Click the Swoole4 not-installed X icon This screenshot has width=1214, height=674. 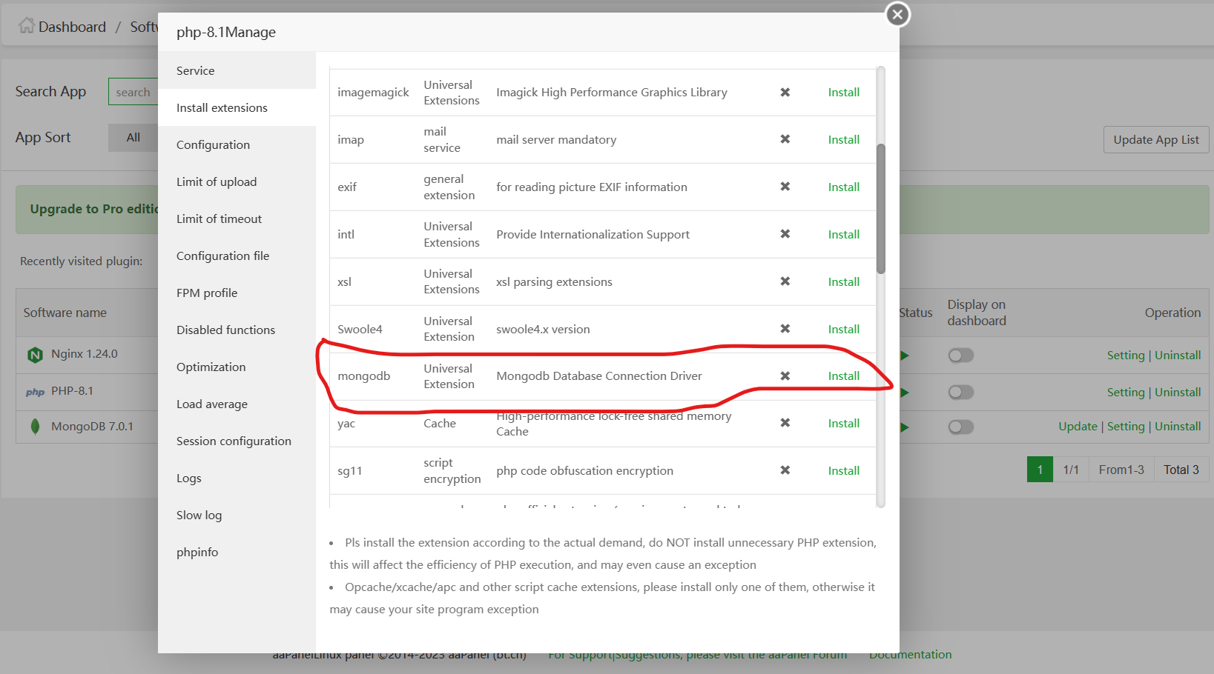[785, 329]
